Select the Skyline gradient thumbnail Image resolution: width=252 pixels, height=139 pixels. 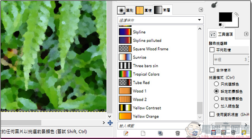click(125, 32)
